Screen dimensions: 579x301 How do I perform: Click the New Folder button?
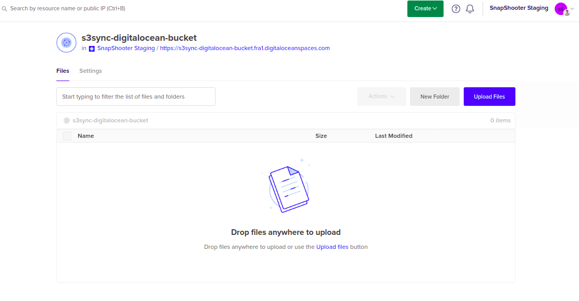coord(435,97)
